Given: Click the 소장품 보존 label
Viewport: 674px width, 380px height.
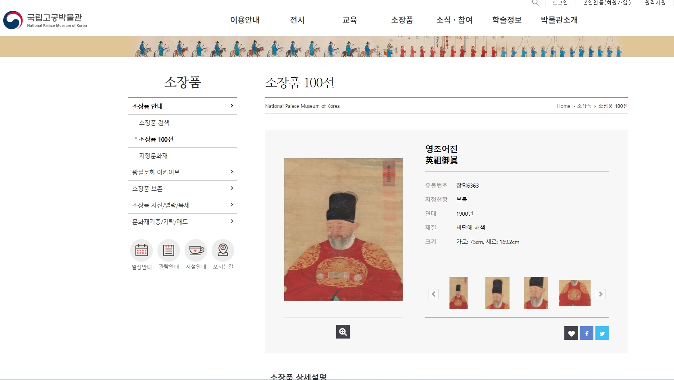Looking at the screenshot, I should 148,189.
